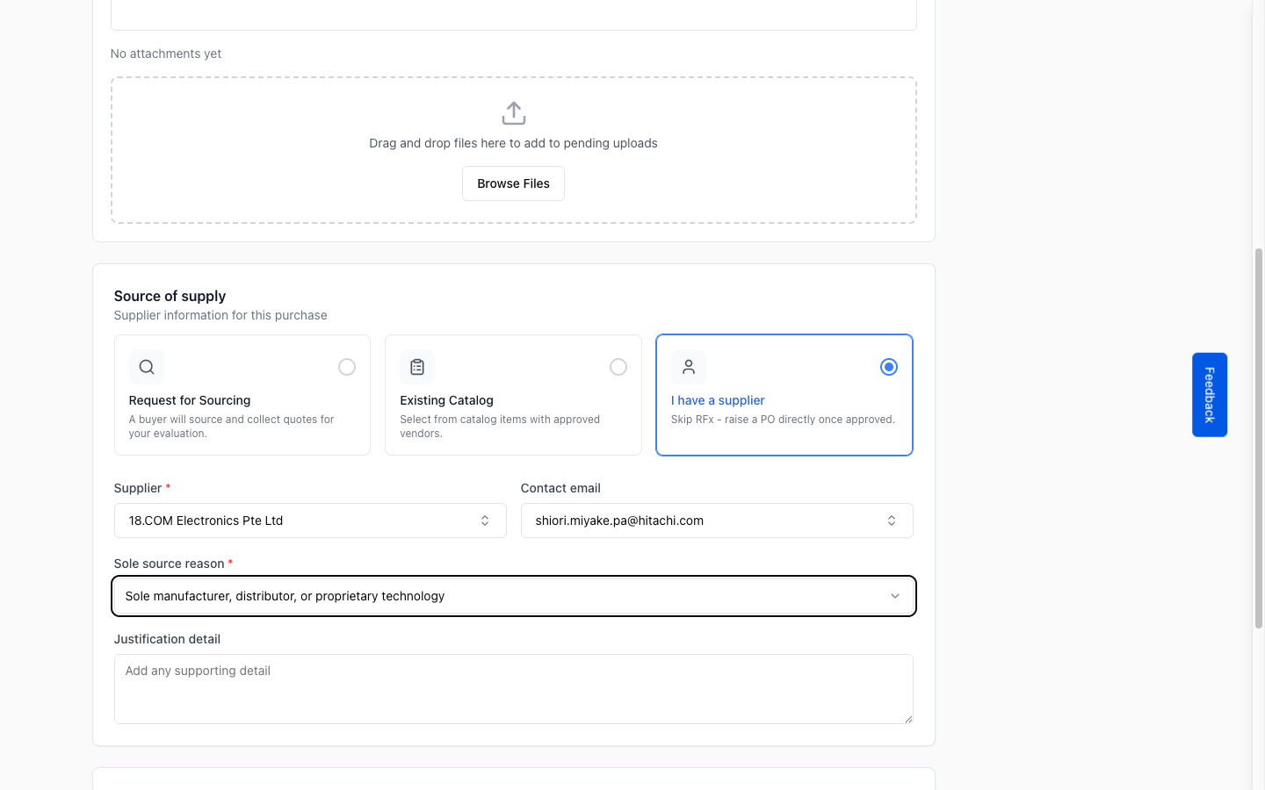Click the person icon on I have a supplier card
1265x790 pixels.
pos(689,367)
